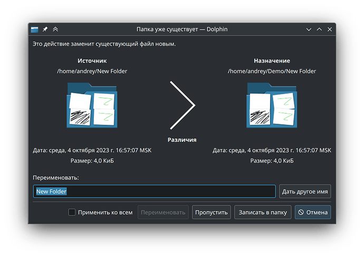This screenshot has width=364, height=257.
Task: Click the large arrow between folders
Action: click(182, 105)
